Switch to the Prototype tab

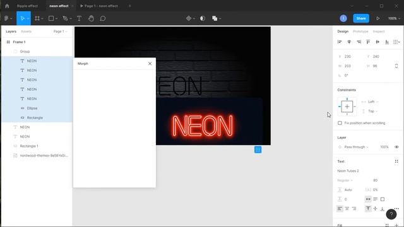[360, 32]
